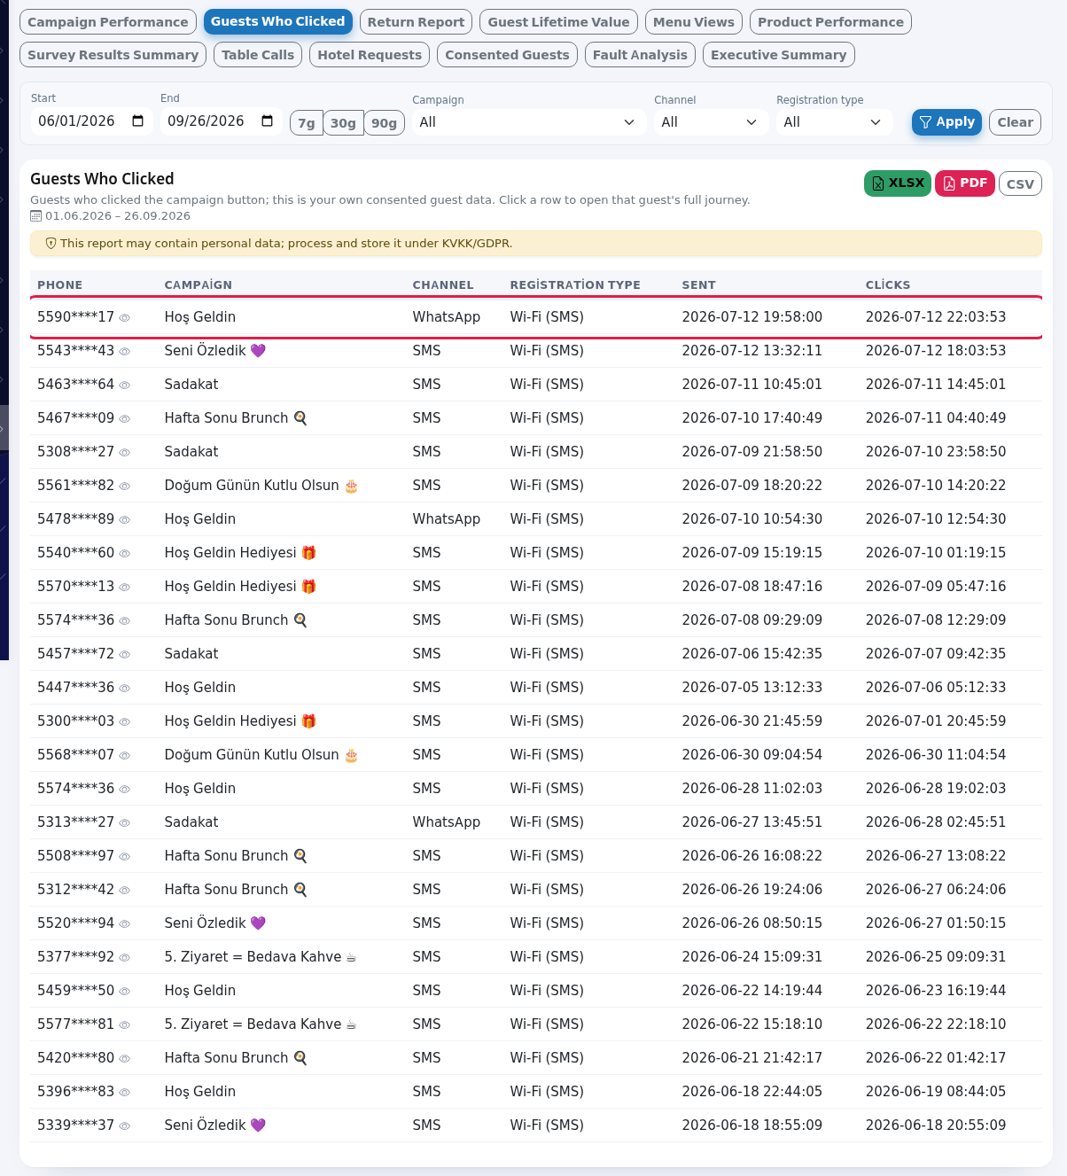This screenshot has height=1176, width=1067.
Task: Click eye icon beside 5520****94
Action: (125, 924)
